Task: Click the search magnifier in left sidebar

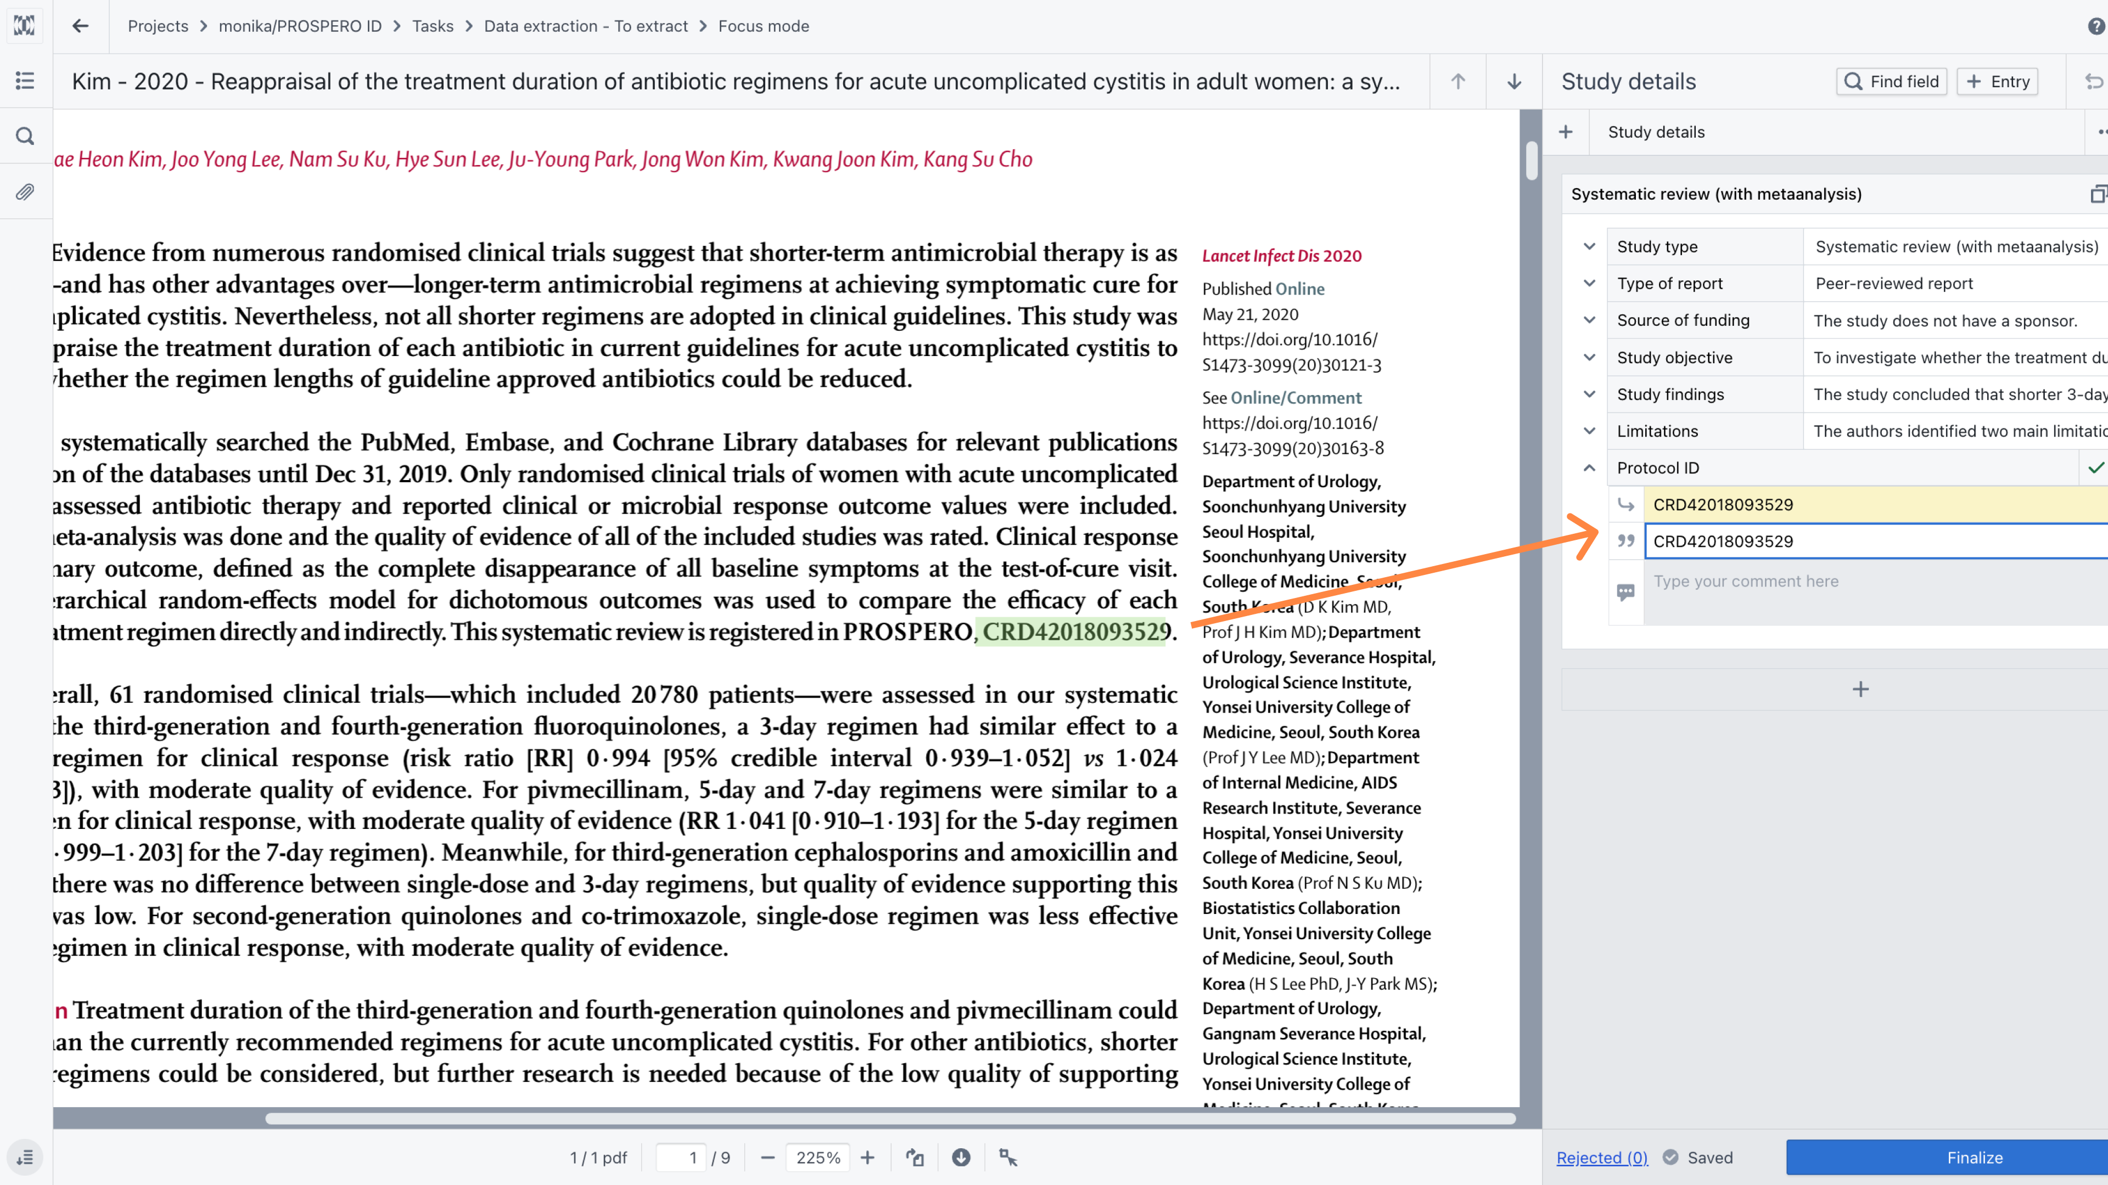Action: pos(25,136)
